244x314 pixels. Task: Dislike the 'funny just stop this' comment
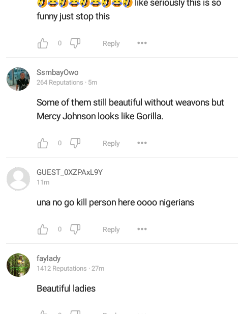[x=75, y=43]
